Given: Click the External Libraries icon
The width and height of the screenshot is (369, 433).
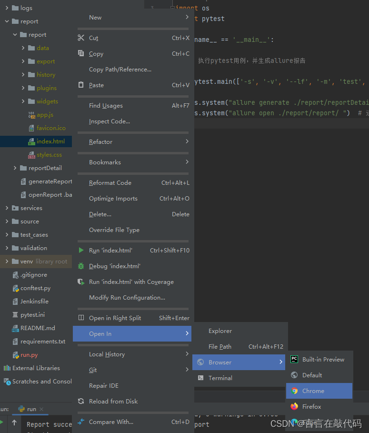Looking at the screenshot, I should pos(7,368).
